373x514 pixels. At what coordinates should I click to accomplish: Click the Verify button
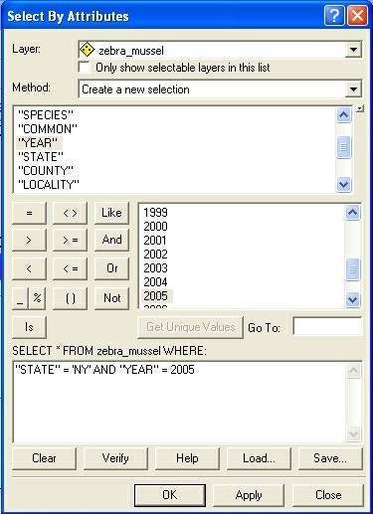115,458
